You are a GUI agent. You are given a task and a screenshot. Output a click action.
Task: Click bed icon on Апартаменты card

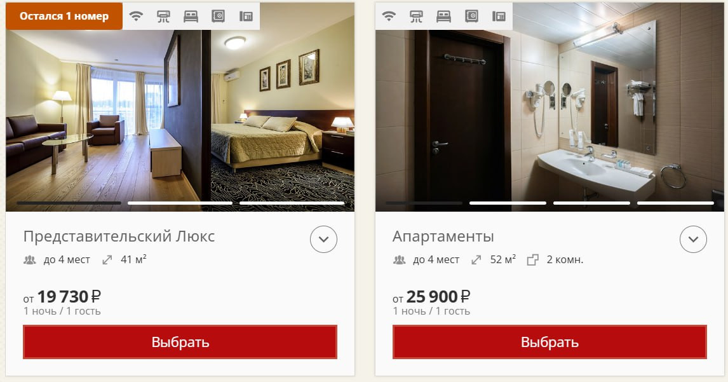point(444,17)
